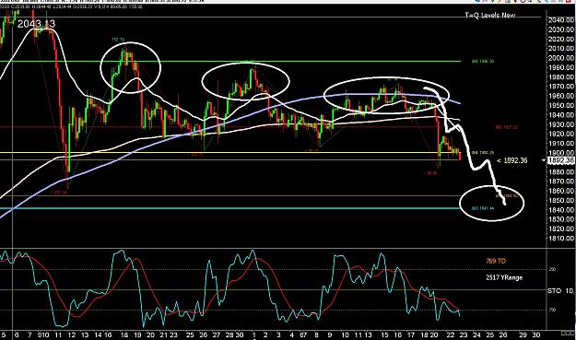Click date 27 on the time axis
This screenshot has width=576, height=340.
pyautogui.click(x=216, y=334)
